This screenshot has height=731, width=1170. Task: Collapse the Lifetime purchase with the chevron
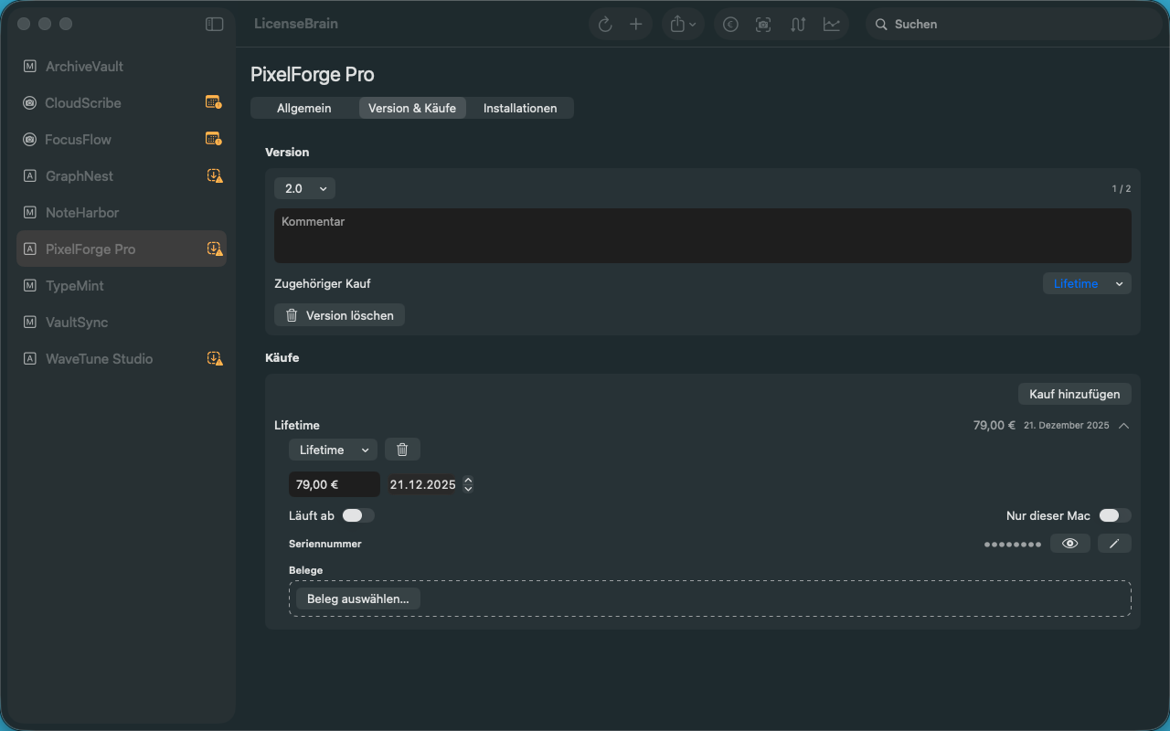[x=1123, y=425]
